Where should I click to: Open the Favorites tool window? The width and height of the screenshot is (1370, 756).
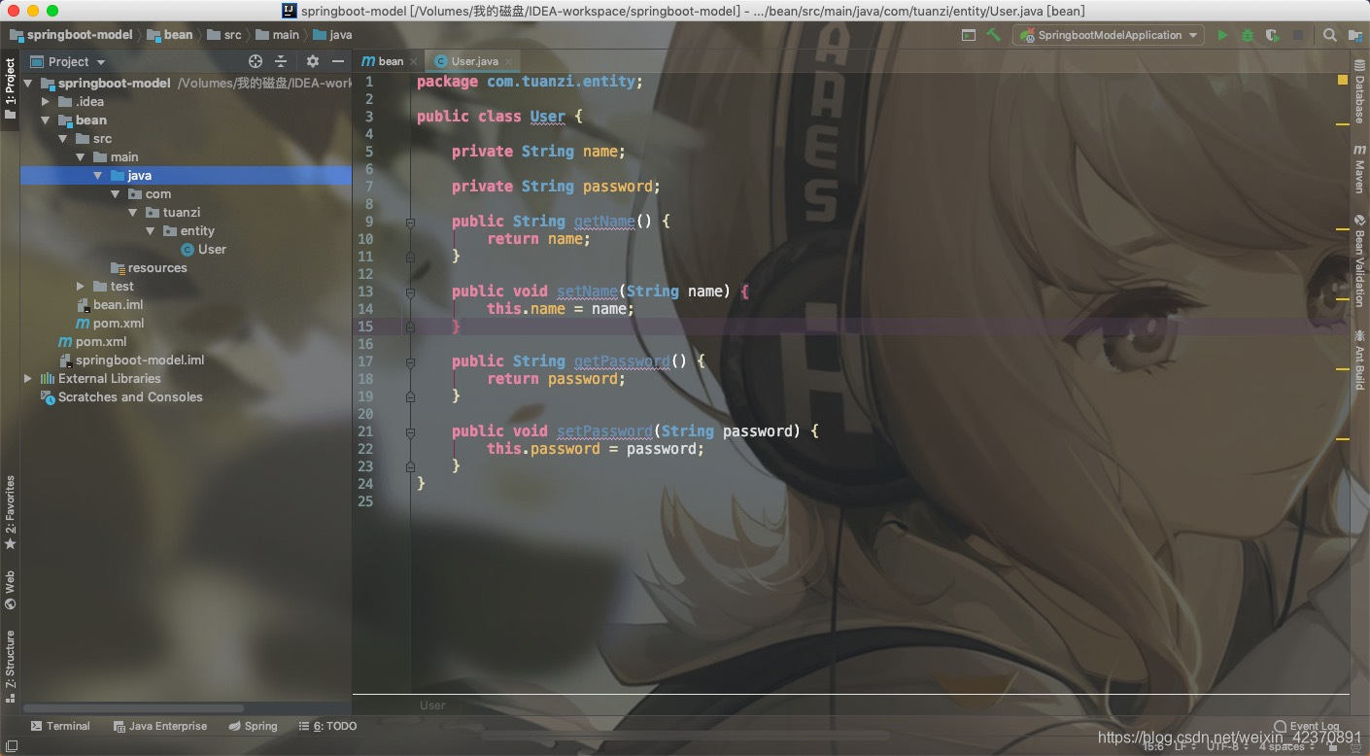click(x=10, y=512)
